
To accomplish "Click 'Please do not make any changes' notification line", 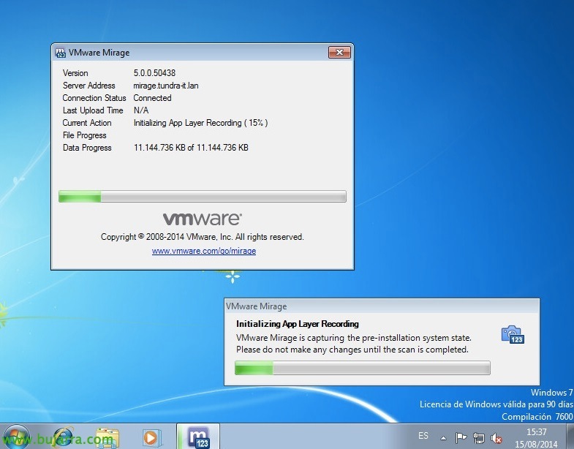I will (x=352, y=350).
